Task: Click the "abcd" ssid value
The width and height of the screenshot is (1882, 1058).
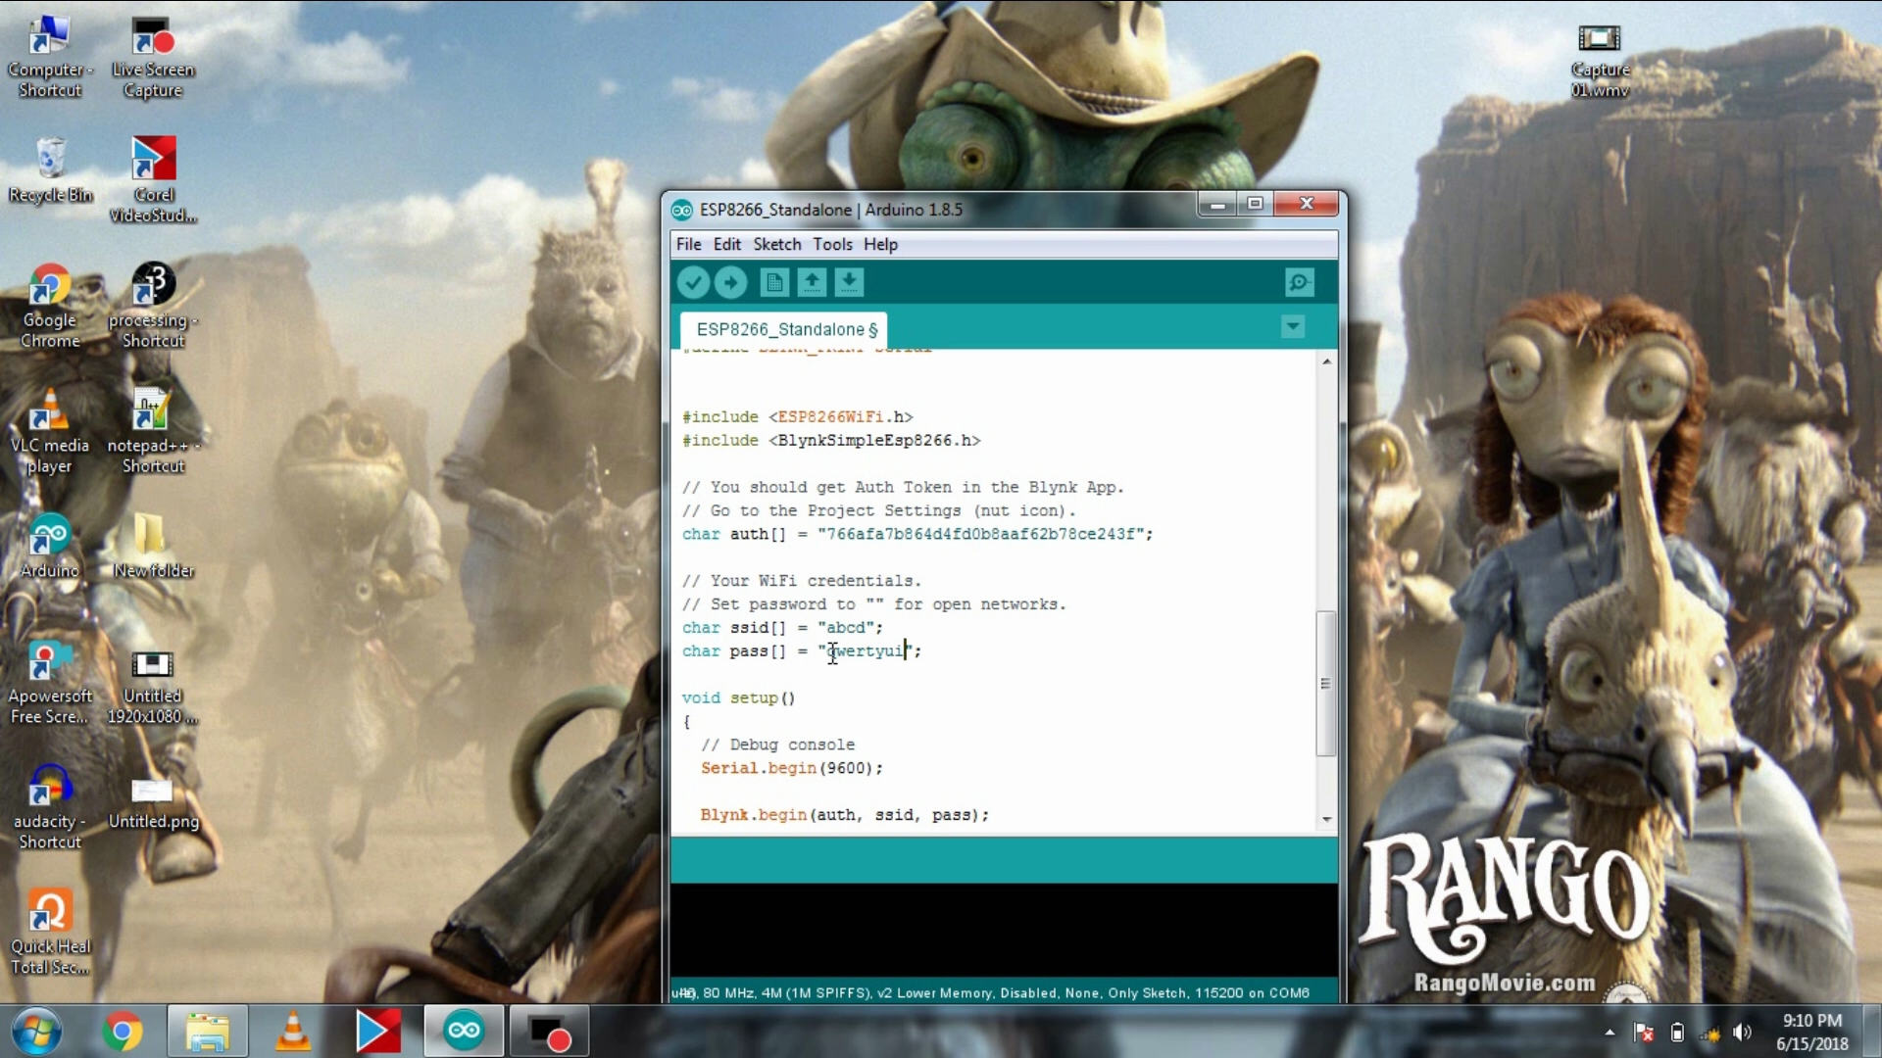Action: (x=846, y=628)
